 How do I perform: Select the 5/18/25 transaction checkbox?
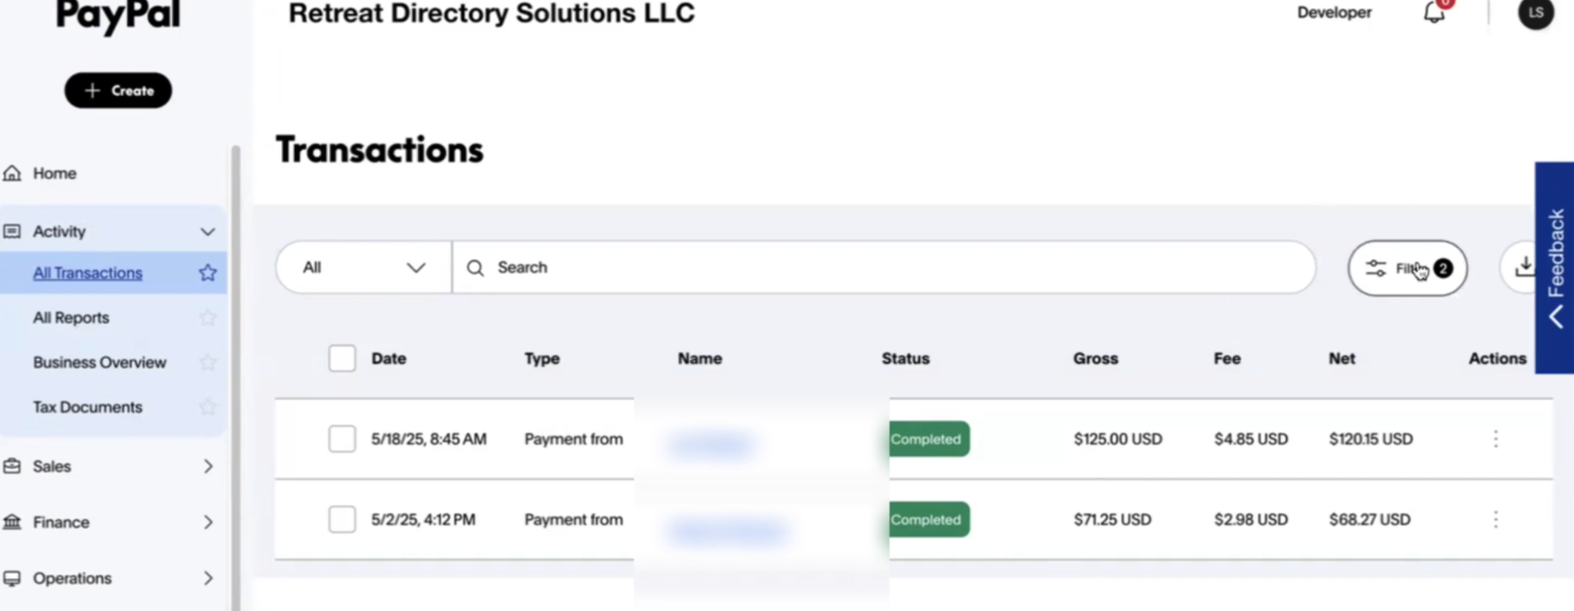pos(342,439)
